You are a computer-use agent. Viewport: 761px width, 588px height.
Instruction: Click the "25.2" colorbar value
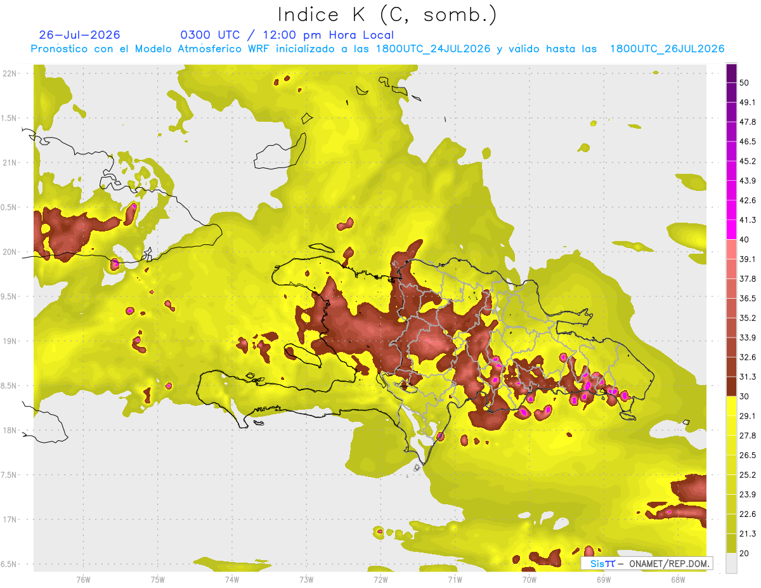point(748,474)
